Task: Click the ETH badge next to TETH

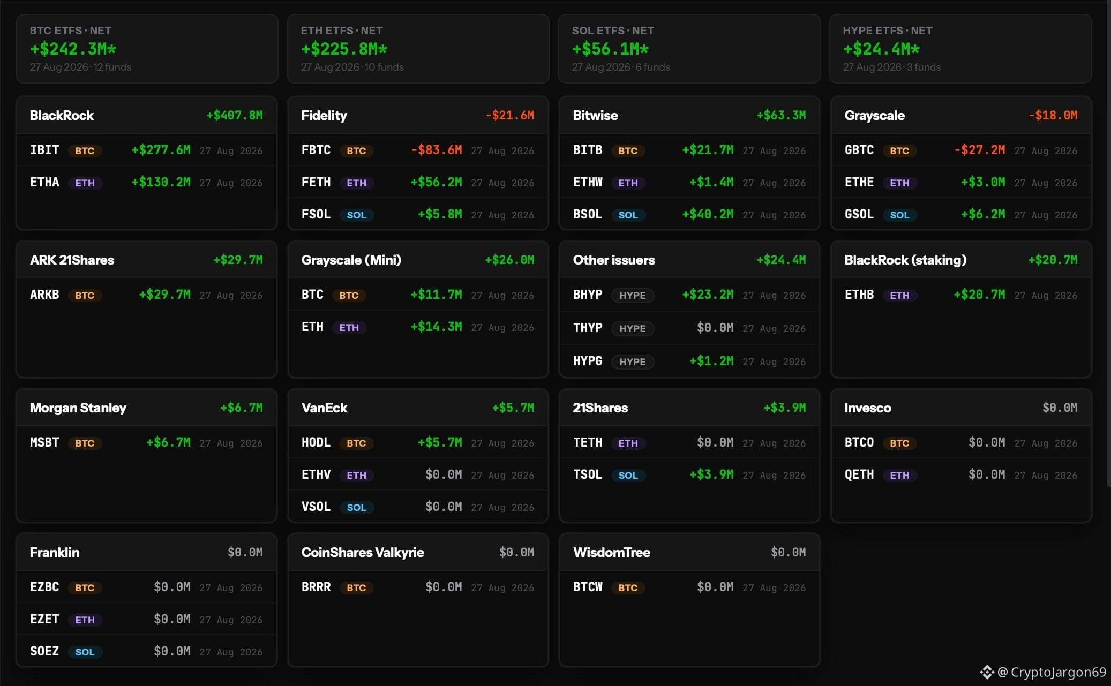Action: point(628,443)
